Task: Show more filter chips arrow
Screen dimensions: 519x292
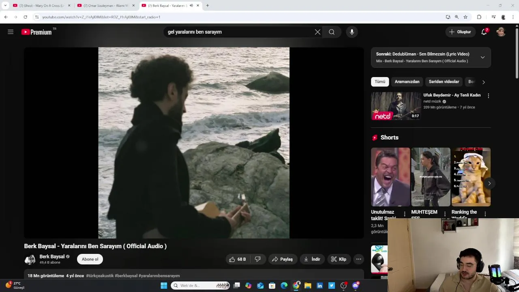Action: pyautogui.click(x=483, y=82)
